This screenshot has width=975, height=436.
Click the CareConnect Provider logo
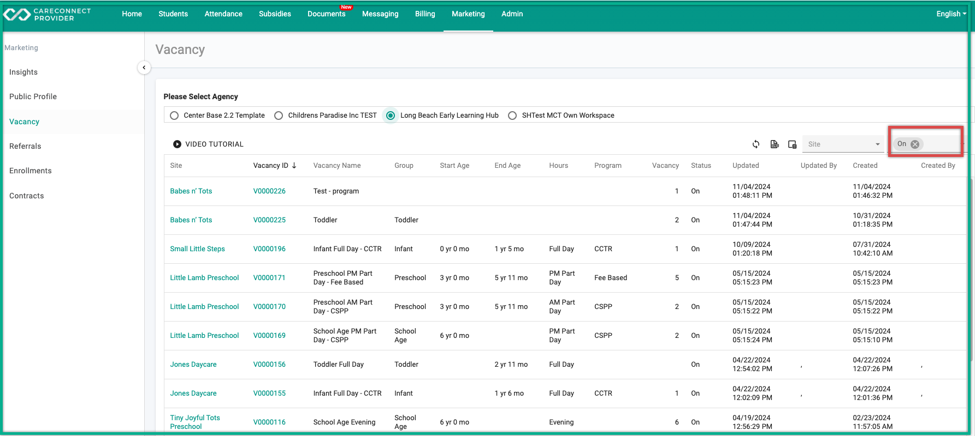click(47, 15)
